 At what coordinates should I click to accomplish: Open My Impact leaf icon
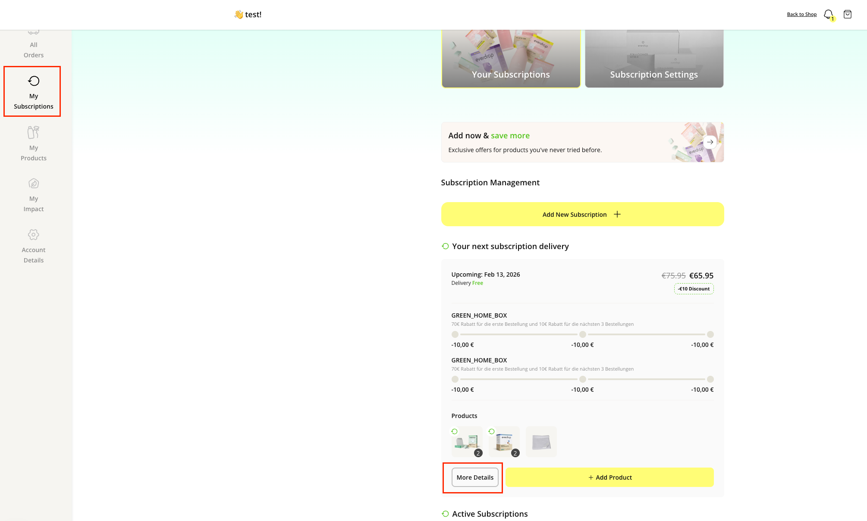34,184
